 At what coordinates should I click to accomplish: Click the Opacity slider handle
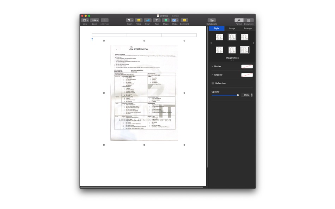coord(238,95)
